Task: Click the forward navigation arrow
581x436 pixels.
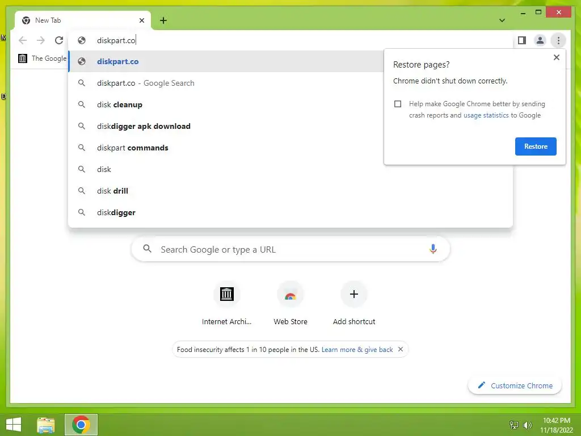Action: [41, 40]
